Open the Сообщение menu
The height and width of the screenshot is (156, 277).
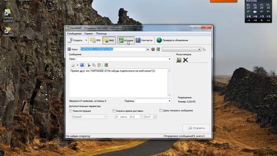74,33
